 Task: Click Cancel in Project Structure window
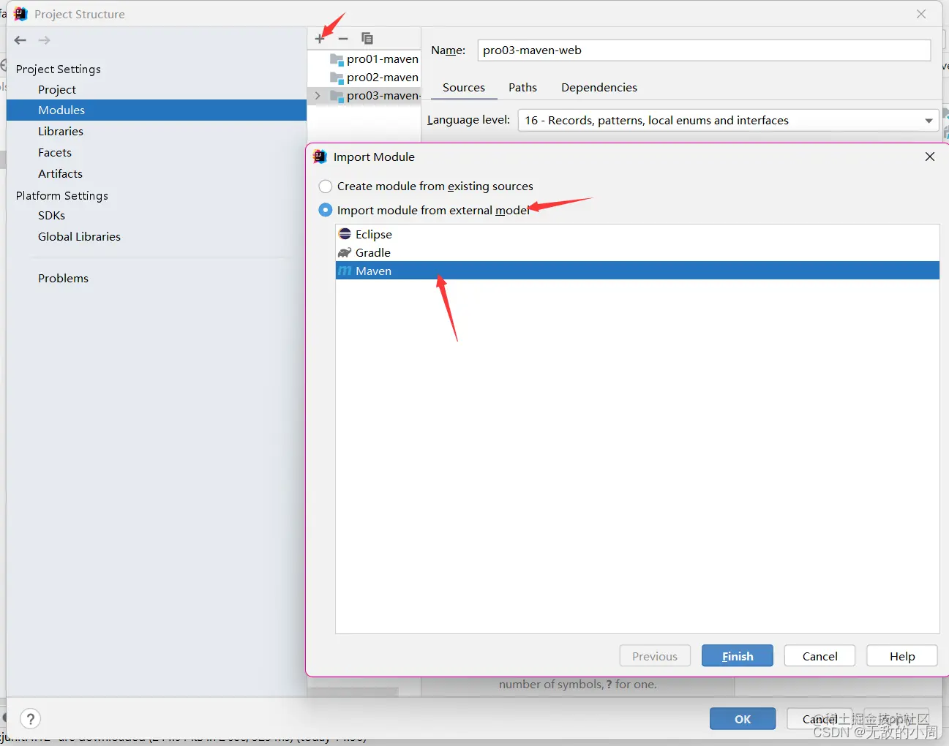pyautogui.click(x=819, y=719)
